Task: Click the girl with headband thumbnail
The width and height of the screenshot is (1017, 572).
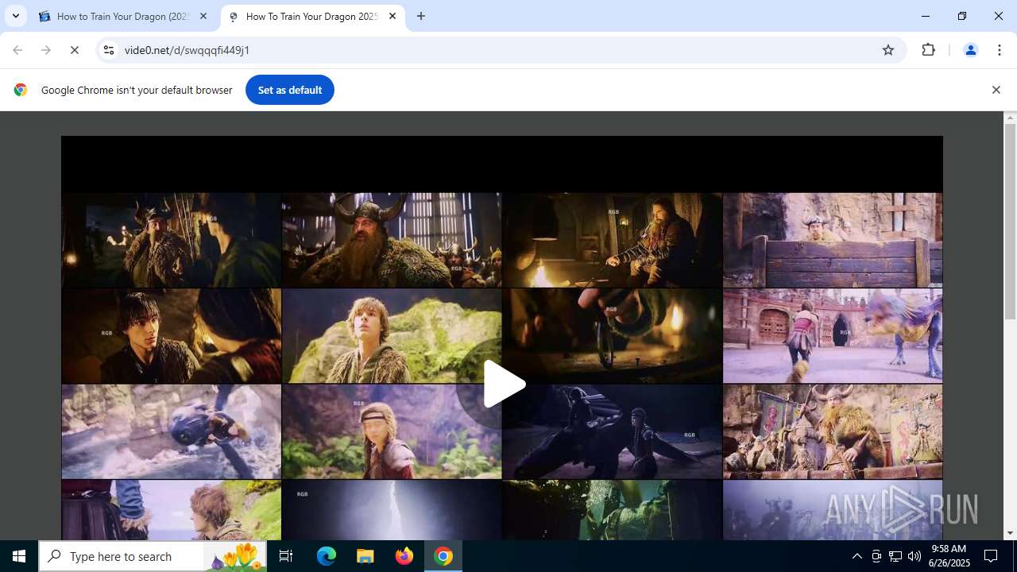Action: [392, 432]
